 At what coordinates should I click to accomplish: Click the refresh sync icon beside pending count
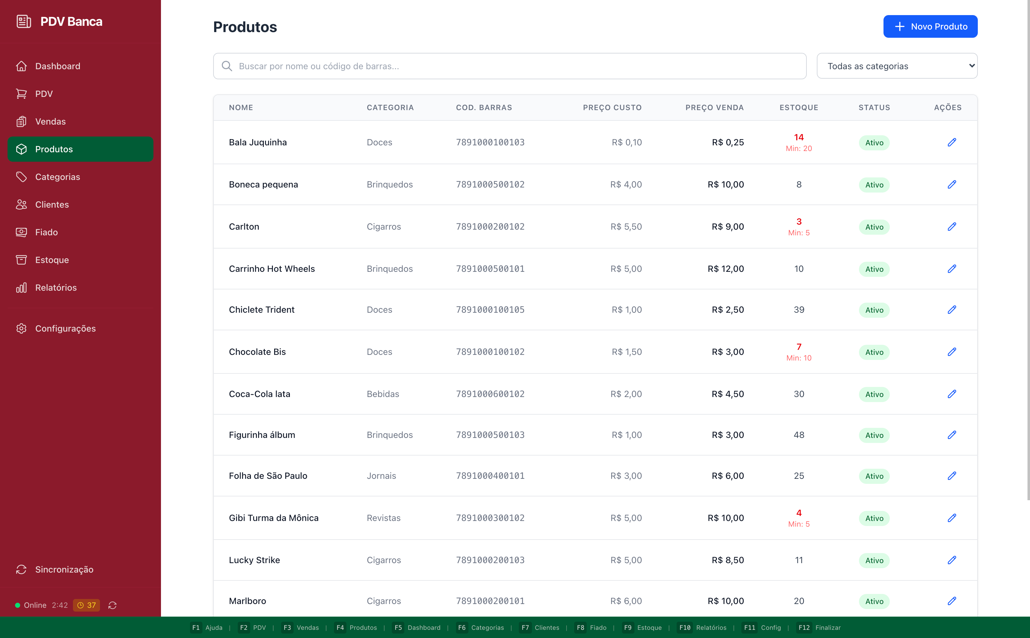pos(112,605)
